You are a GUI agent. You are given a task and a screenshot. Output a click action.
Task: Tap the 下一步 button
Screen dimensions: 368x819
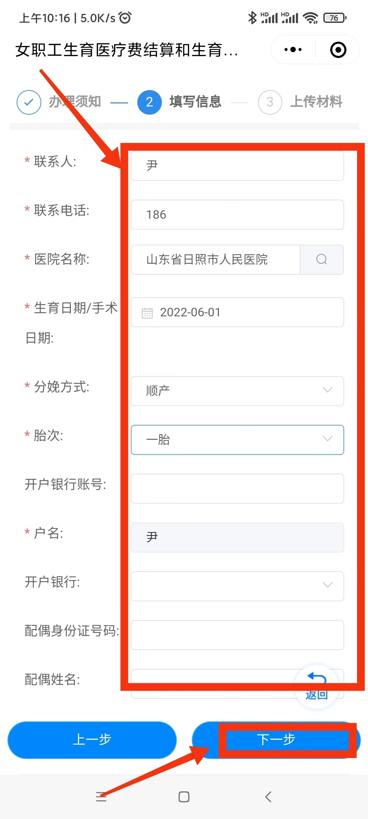click(x=276, y=740)
